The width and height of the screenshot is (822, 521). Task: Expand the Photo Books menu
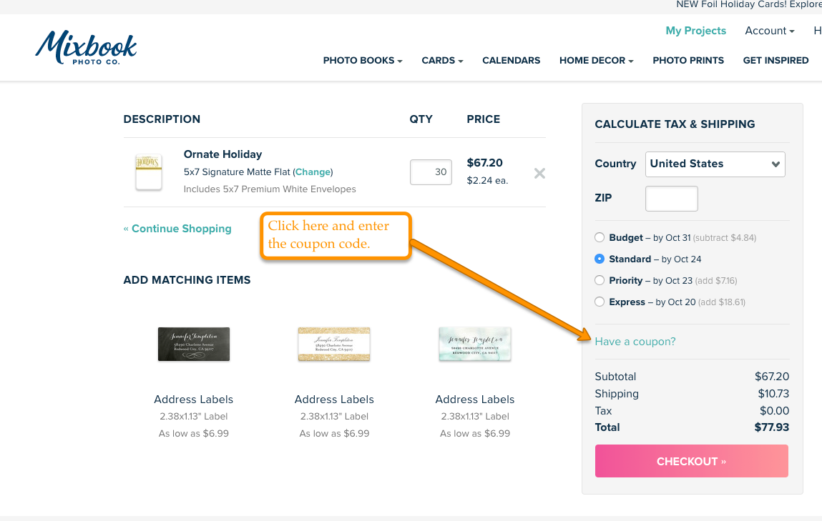pos(363,60)
